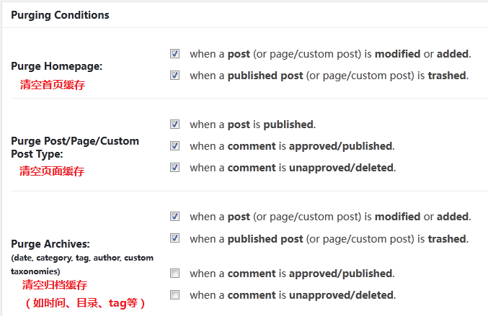Click 'when a post is published' label text
The height and width of the screenshot is (316, 488).
(x=252, y=125)
